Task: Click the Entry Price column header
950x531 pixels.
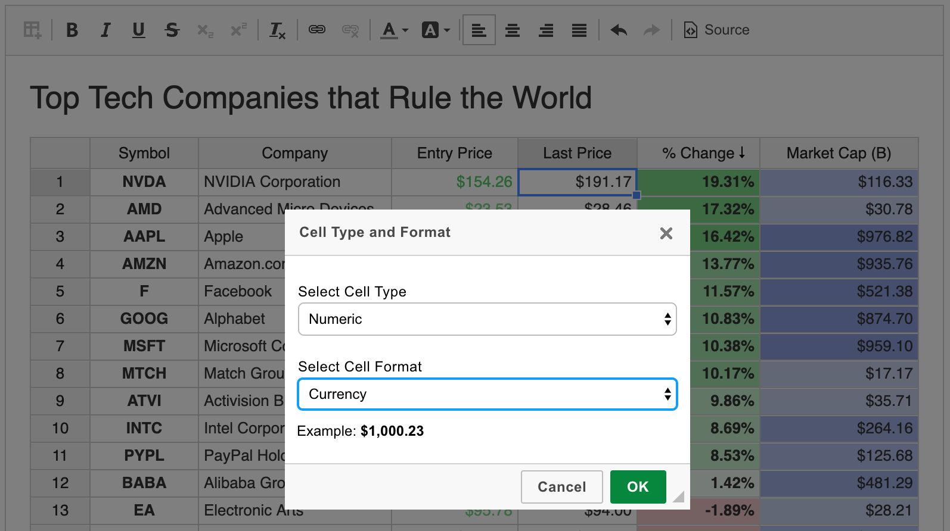Action: 455,154
